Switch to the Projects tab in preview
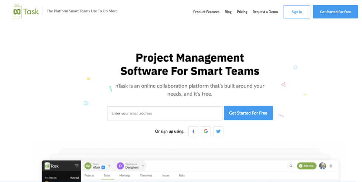Screen dimensions: 362x182 tap(89, 176)
